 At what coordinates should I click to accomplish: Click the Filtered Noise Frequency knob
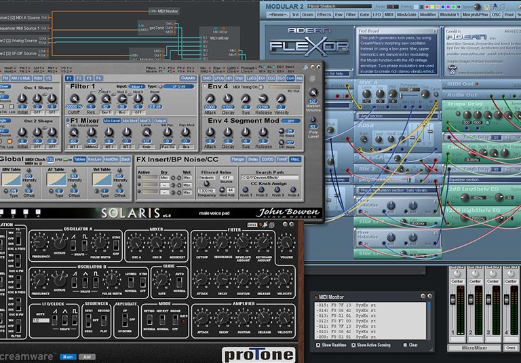pos(206,183)
